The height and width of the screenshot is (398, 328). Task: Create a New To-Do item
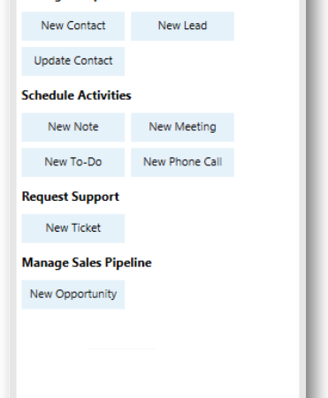pos(73,163)
